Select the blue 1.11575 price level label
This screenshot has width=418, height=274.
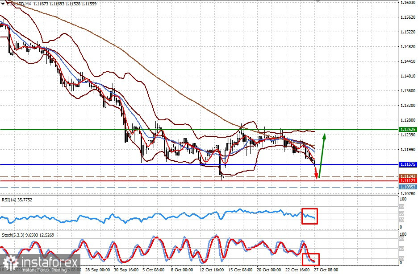[x=408, y=164]
